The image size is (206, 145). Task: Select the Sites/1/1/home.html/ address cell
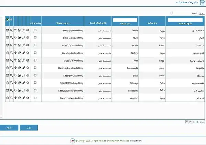coord(63,30)
